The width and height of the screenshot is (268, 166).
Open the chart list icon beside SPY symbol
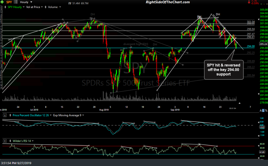[x=15, y=2]
